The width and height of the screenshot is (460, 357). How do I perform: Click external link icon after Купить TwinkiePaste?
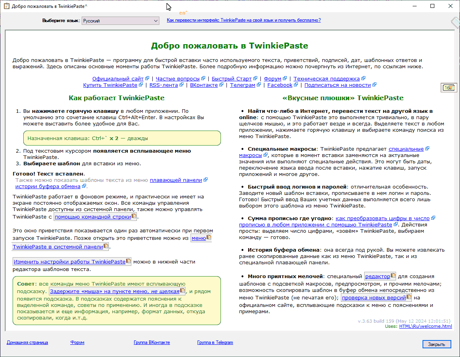pos(141,84)
